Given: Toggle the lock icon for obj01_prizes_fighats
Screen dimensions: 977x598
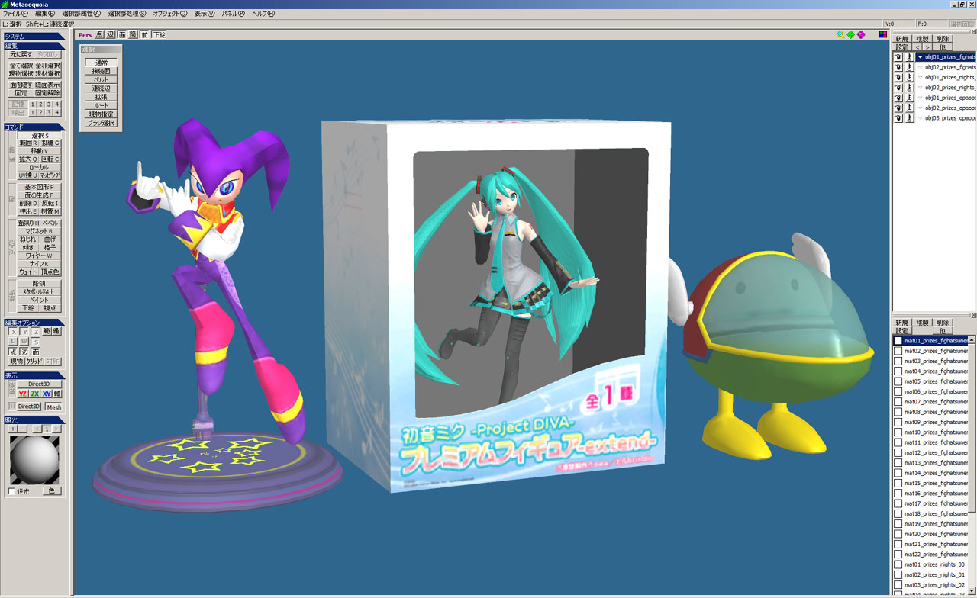Looking at the screenshot, I should pyautogui.click(x=909, y=57).
